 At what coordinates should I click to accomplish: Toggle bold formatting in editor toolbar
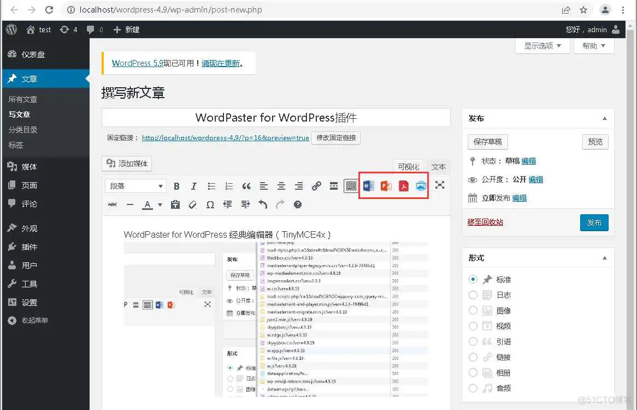coord(176,186)
